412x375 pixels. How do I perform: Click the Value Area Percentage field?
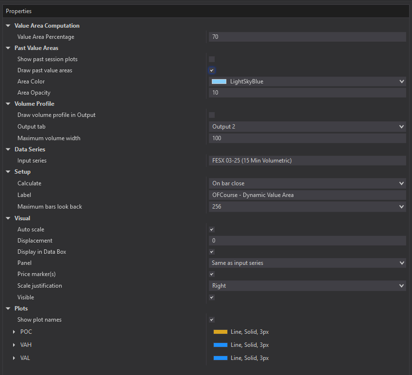tap(307, 37)
